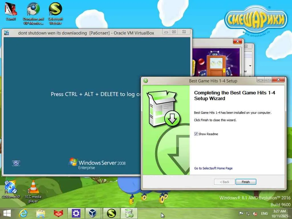Open the Action Center flag tray icon

click(x=241, y=213)
